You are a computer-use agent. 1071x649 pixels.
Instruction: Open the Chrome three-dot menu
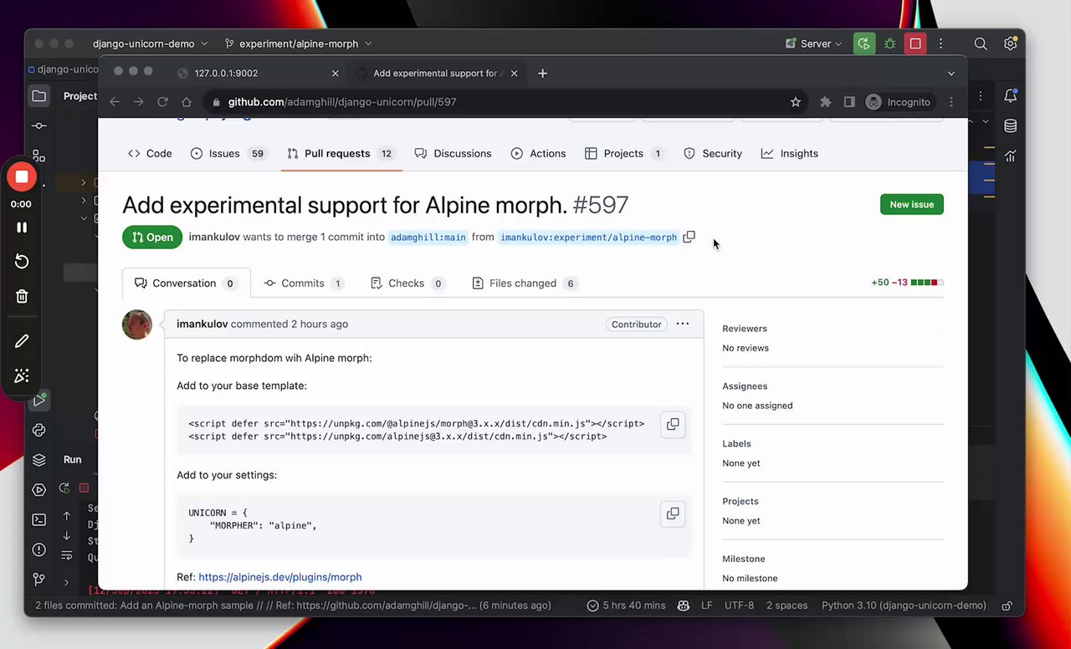(951, 102)
